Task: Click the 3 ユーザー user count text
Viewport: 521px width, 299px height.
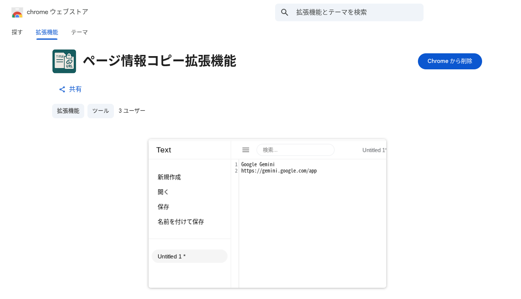Action: pos(132,111)
